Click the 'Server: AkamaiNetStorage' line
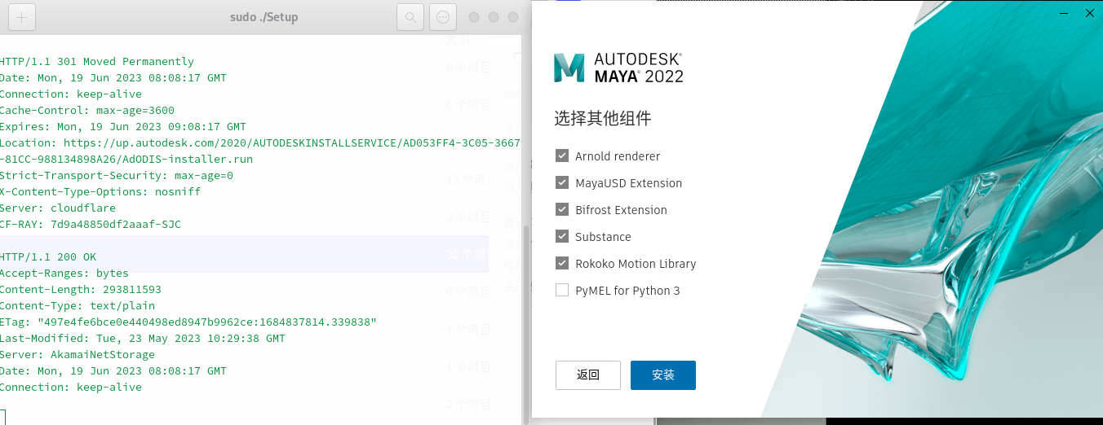 [x=78, y=354]
